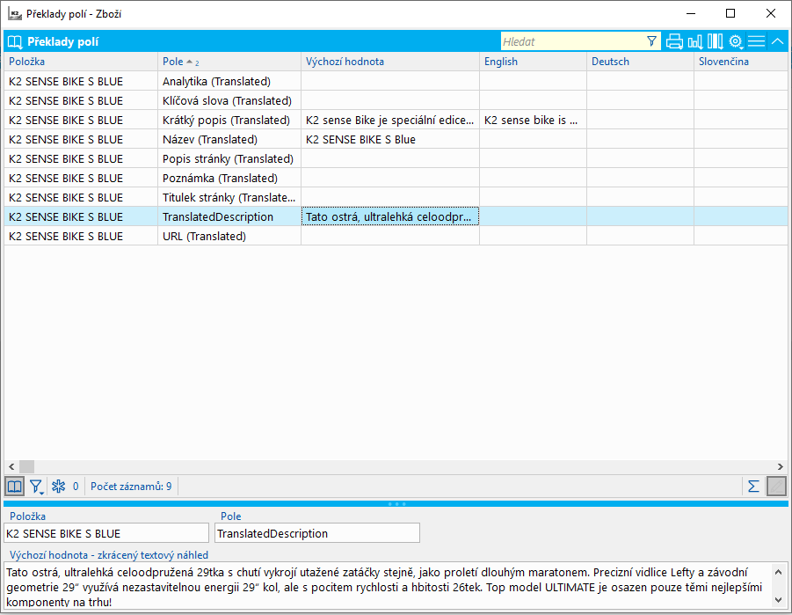The width and height of the screenshot is (792, 615).
Task: Click the Pole detail input field
Action: pyautogui.click(x=317, y=533)
